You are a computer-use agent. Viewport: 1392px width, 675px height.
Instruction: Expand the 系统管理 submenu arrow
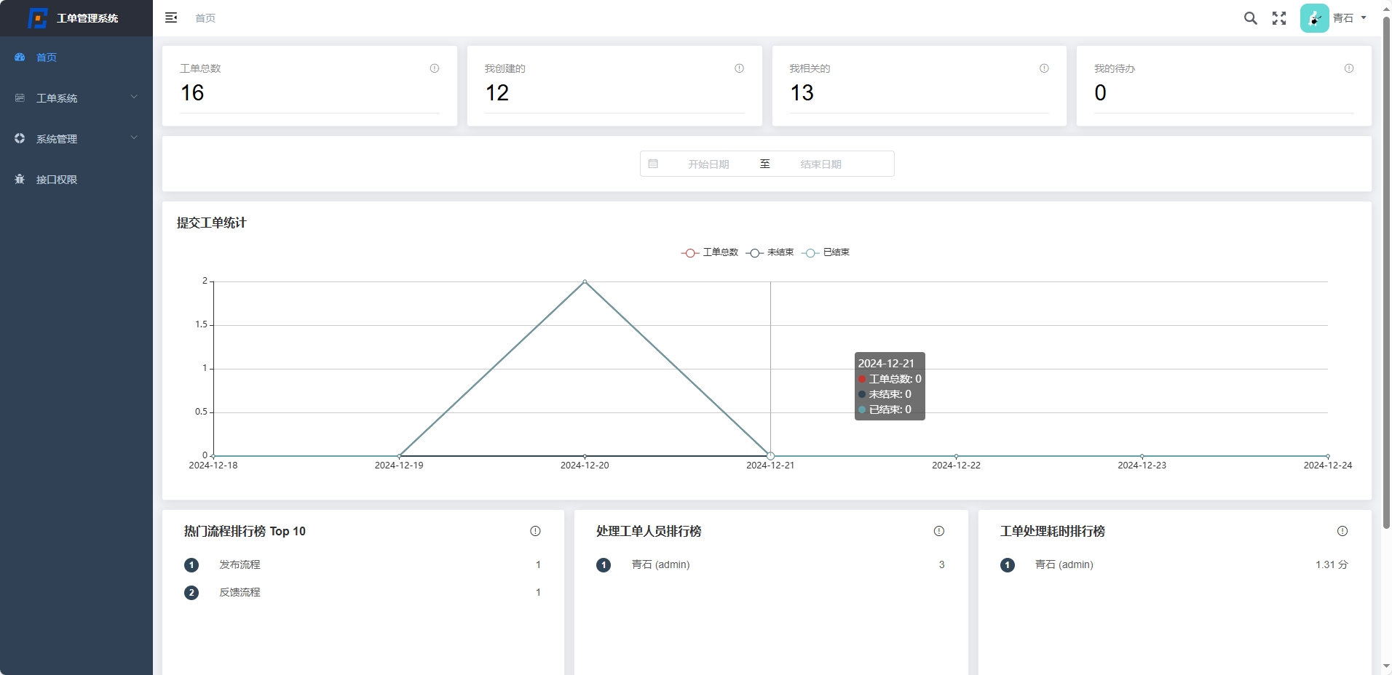tap(134, 137)
